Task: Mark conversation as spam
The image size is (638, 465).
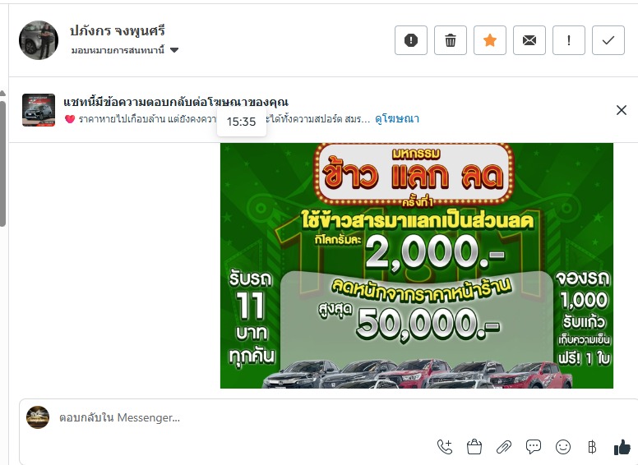Action: [411, 40]
